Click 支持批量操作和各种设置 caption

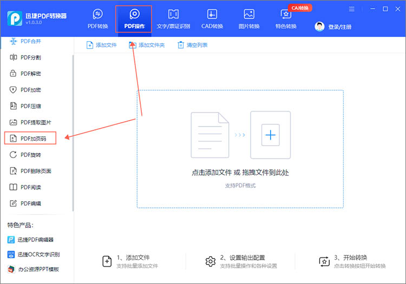[x=248, y=266]
